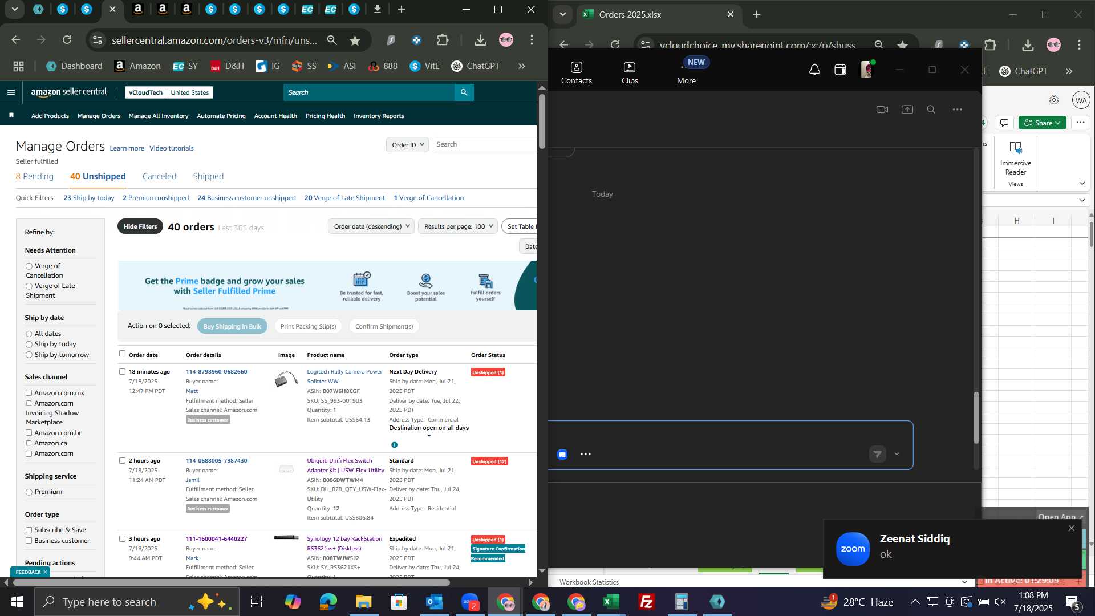
Task: Open more options ellipsis in Zoom chat header
Action: (958, 110)
